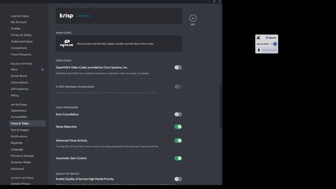Click the Advanced Voice Activity description text

tap(107, 146)
